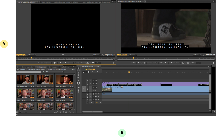Click the Overwrite button in Source monitor
Viewport: 216px width, 137px height.
pyautogui.click(x=88, y=63)
